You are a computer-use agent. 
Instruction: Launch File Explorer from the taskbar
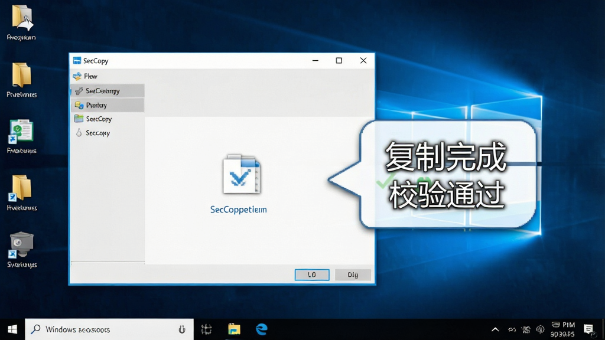coord(234,329)
